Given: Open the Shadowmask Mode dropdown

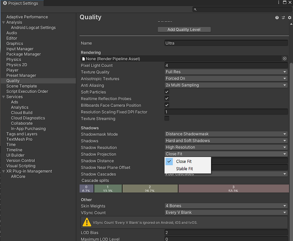Looking at the screenshot, I should (x=226, y=134).
